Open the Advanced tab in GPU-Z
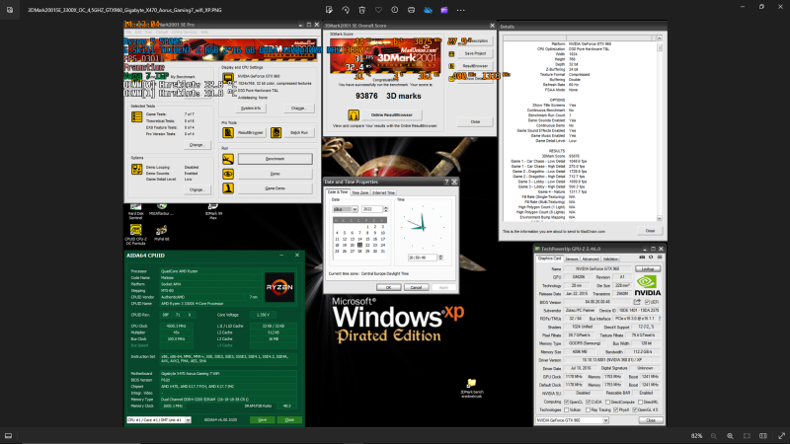The height and width of the screenshot is (444, 790). click(x=591, y=259)
